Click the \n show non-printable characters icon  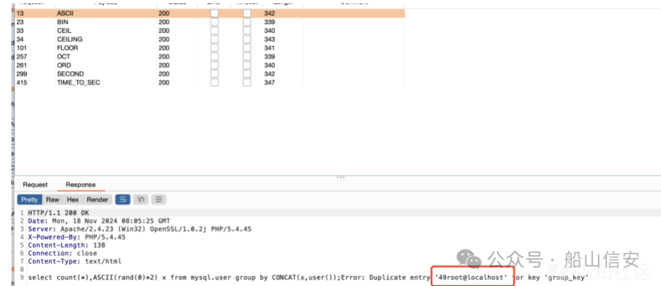point(141,200)
